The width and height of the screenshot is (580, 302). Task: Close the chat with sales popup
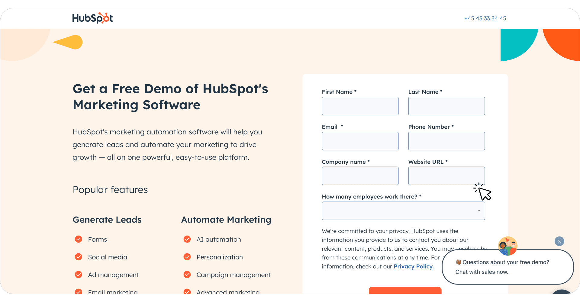(559, 241)
